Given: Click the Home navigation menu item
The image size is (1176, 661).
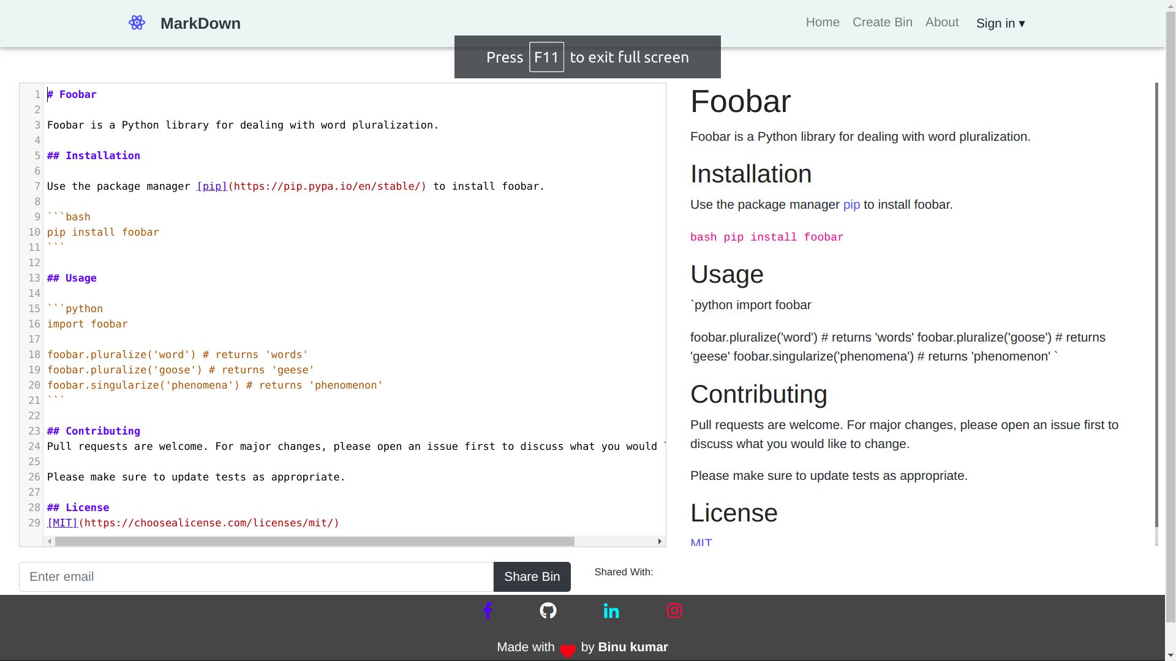Looking at the screenshot, I should pyautogui.click(x=823, y=22).
